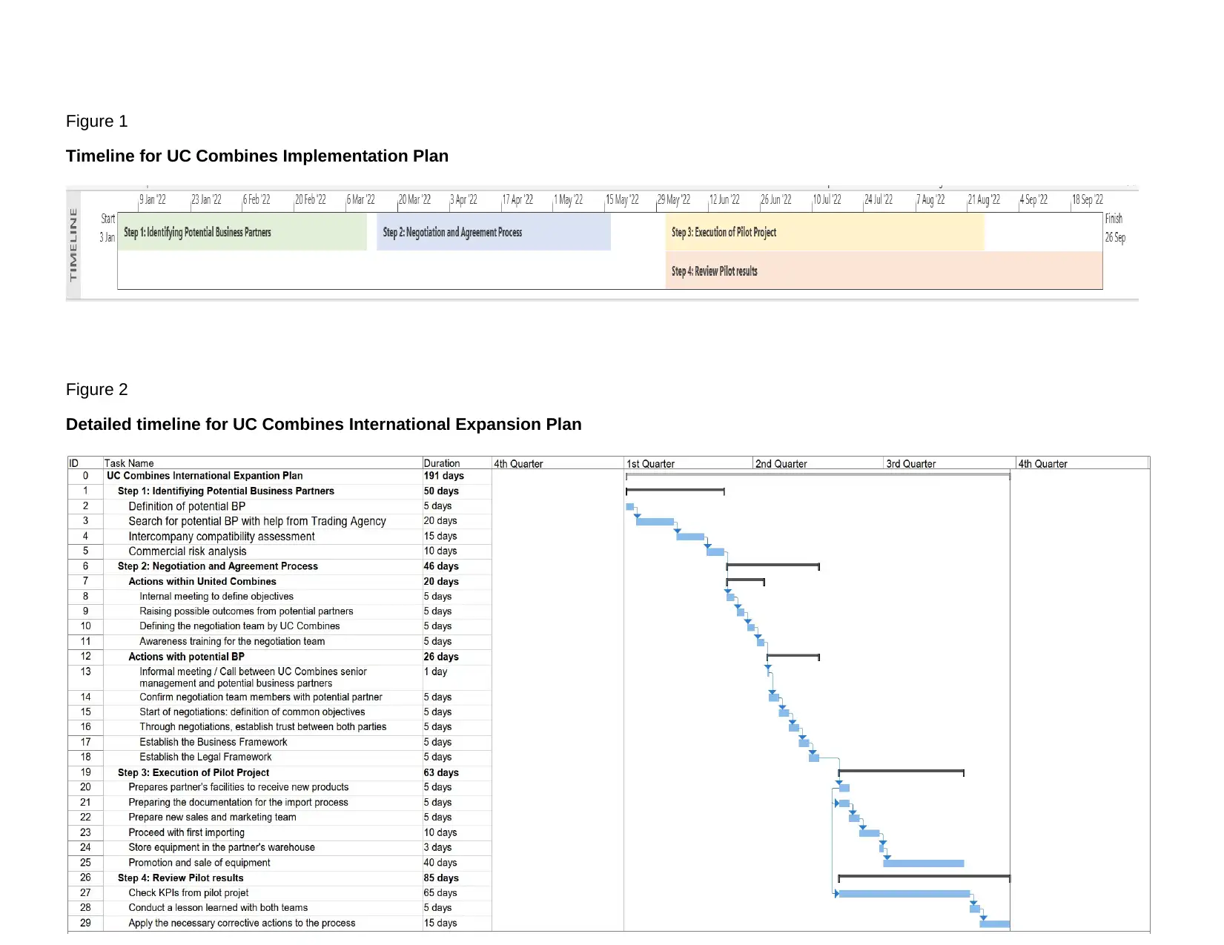Select row 'Conduct a lesson learned with both teams'
This screenshot has width=1224, height=945.
(279, 908)
